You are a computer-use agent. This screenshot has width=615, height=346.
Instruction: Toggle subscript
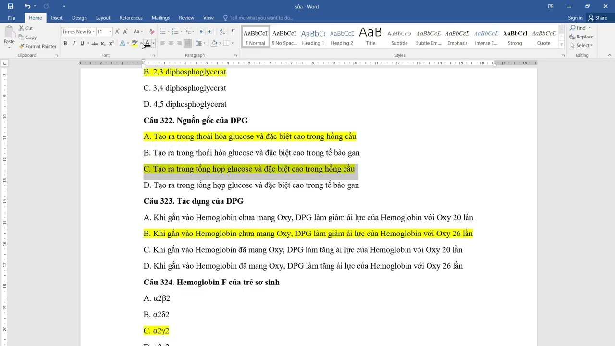click(x=103, y=43)
